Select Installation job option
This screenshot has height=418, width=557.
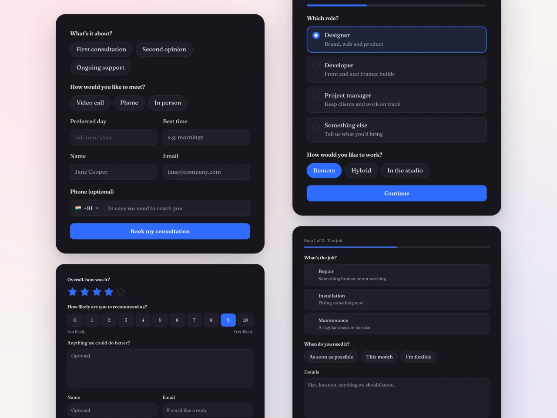click(x=396, y=299)
